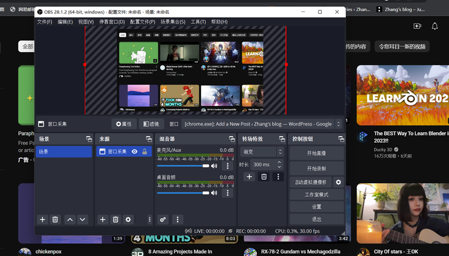Screen dimensions: 449x256
Task: Adjust the 麦克风/Aux volume slider
Action: click(183, 166)
